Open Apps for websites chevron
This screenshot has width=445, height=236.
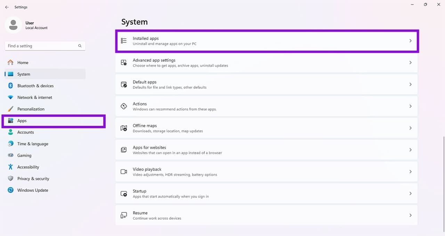(x=411, y=150)
